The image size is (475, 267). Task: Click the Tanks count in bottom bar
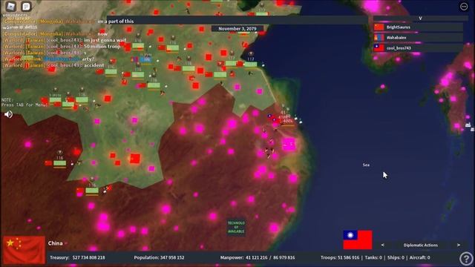pos(373,257)
